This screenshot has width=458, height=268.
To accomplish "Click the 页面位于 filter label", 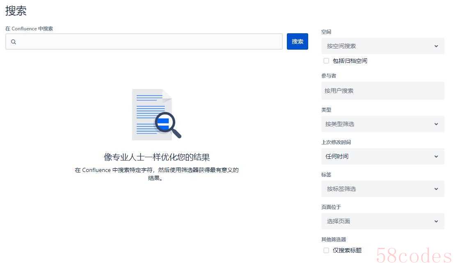I will tap(331, 207).
